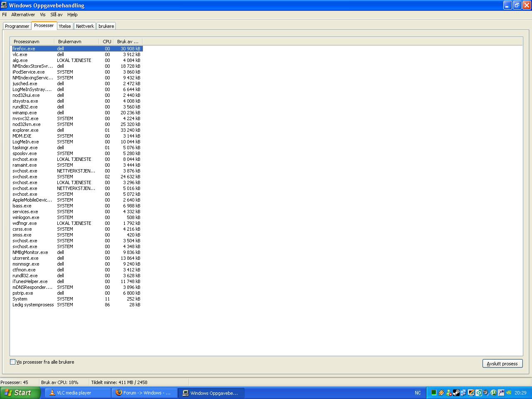Sort by the Brukernavn column header
Viewport: 532px width, 399px height.
pyautogui.click(x=76, y=42)
